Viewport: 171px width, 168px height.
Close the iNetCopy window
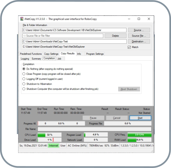pyautogui.click(x=149, y=19)
